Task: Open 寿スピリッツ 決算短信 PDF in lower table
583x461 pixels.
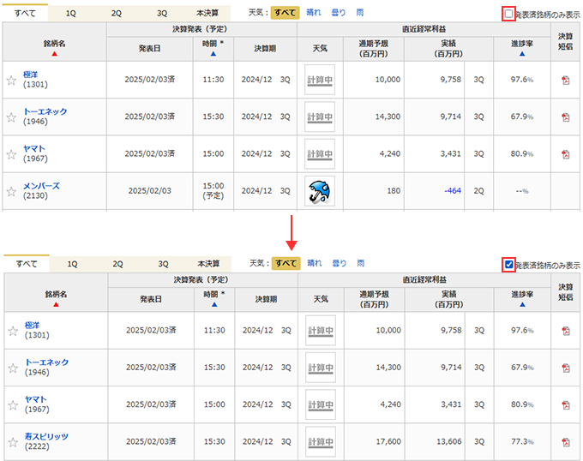Action: tap(566, 442)
